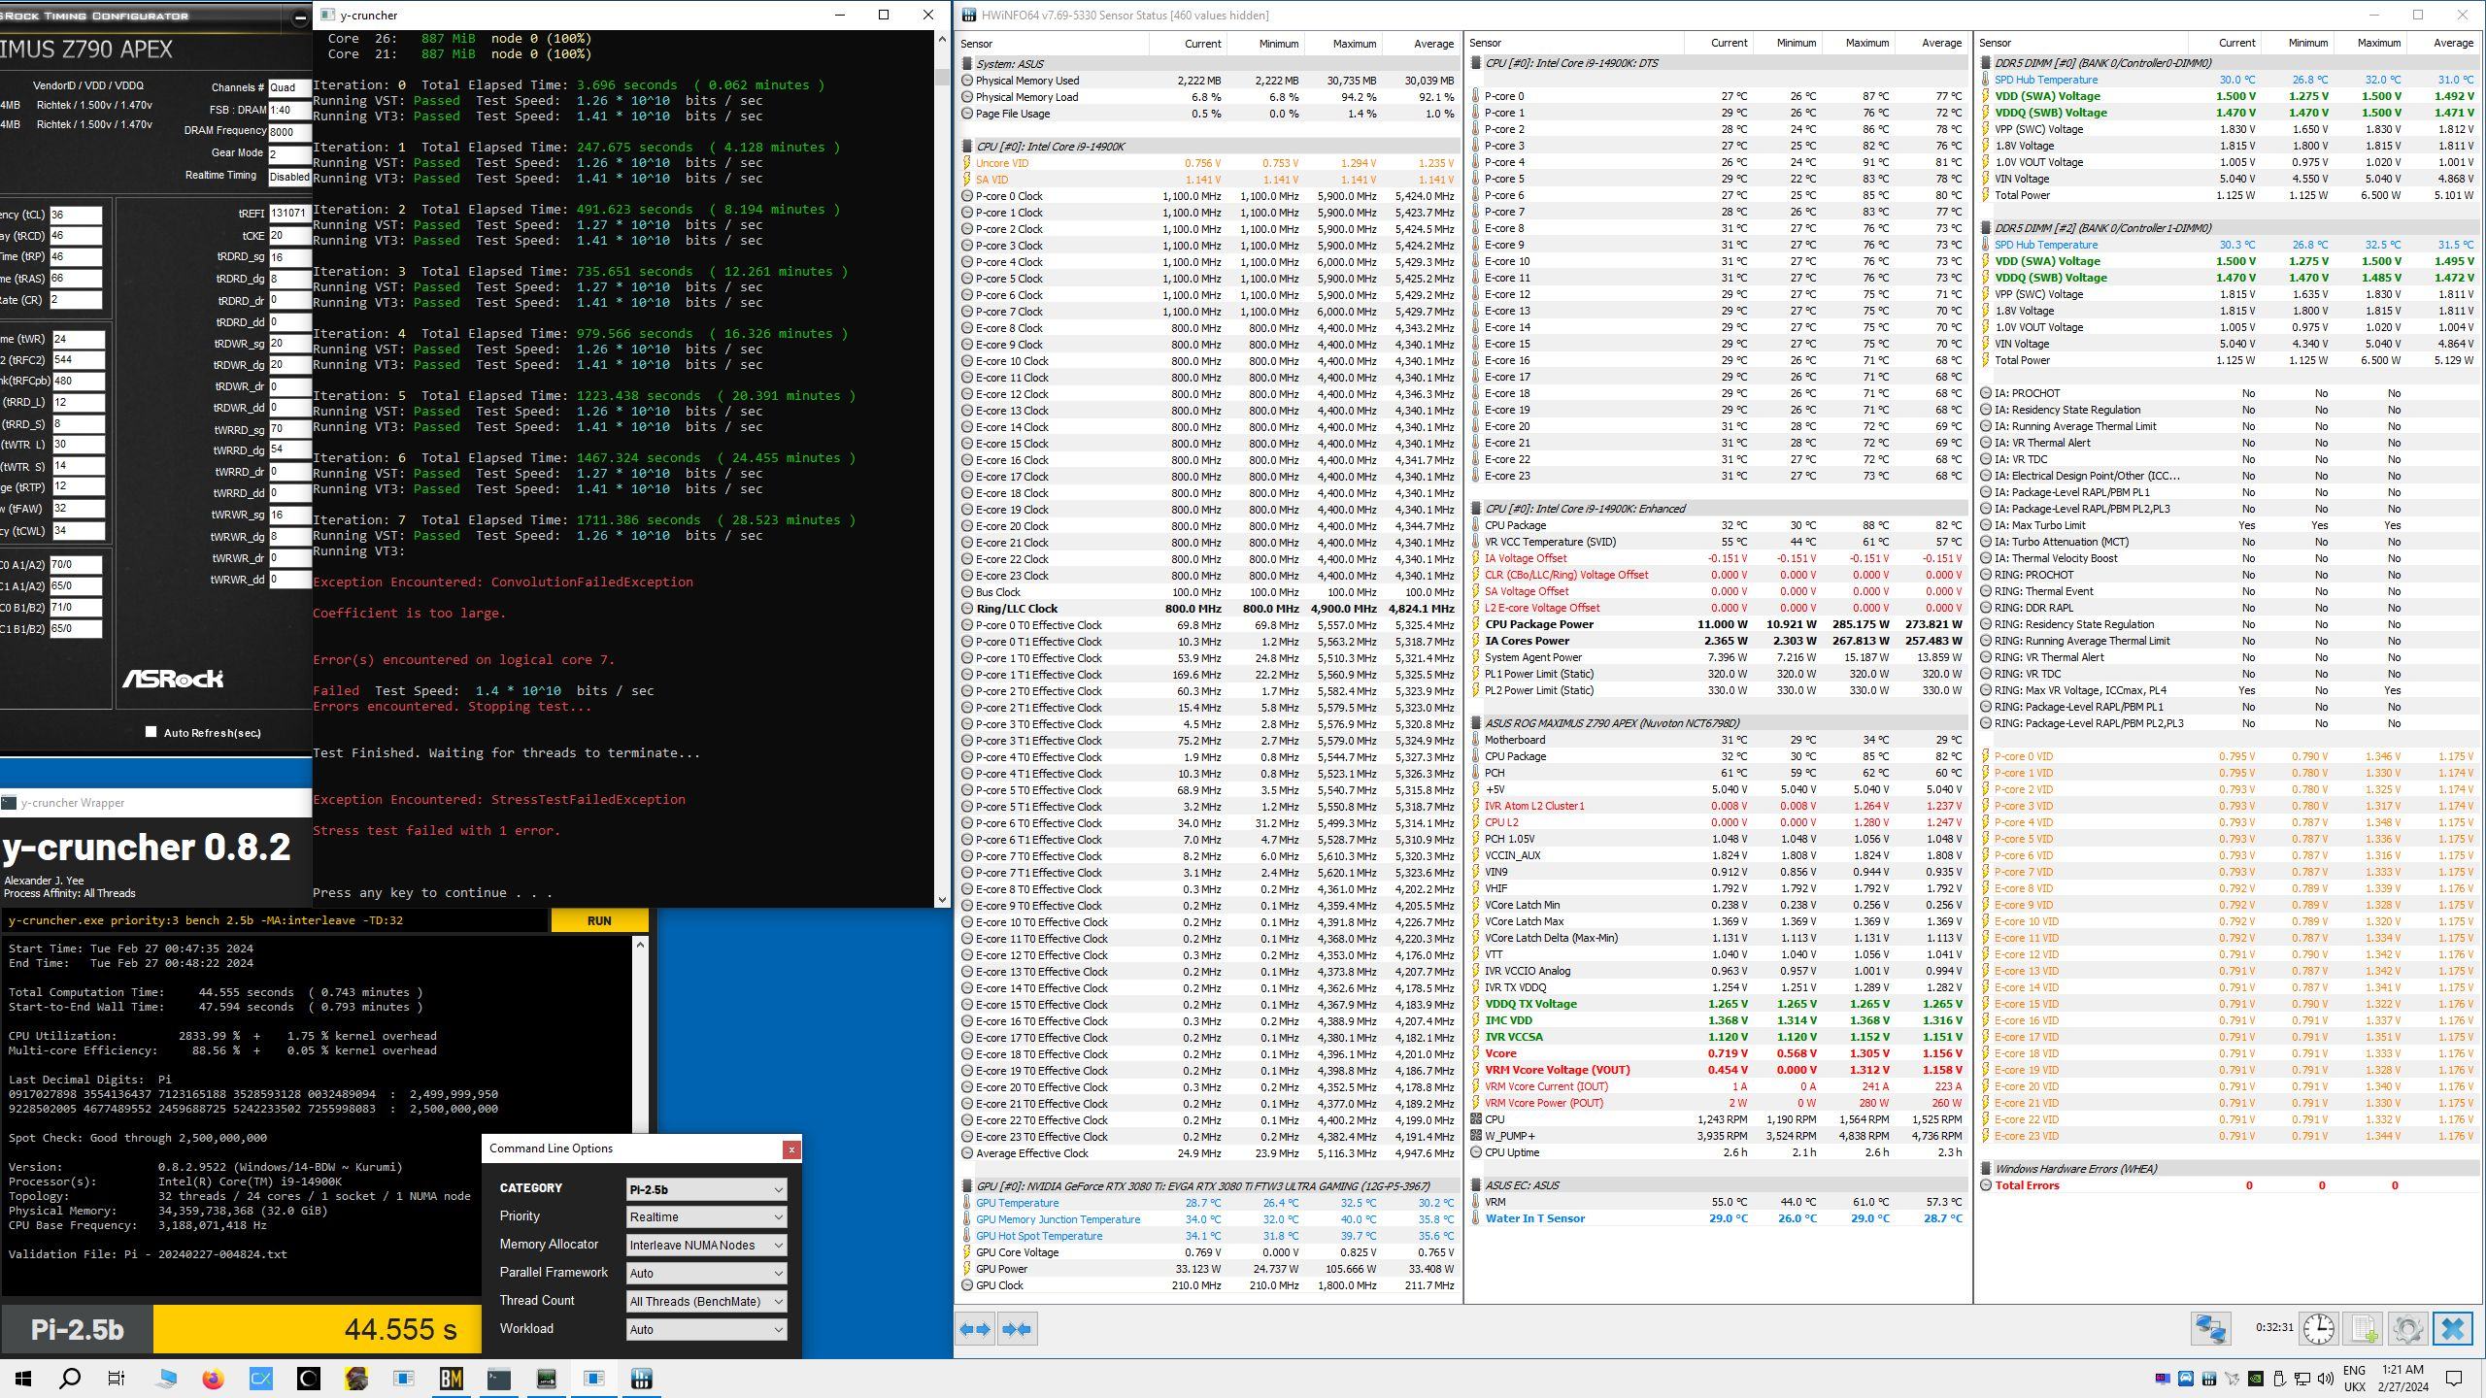Open the CATEGORY dropdown showing Pi-2.5b
Viewport: 2486px width, 1398px height.
pos(706,1189)
